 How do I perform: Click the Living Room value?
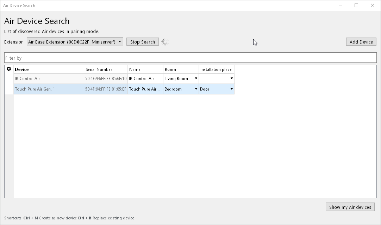(x=176, y=79)
